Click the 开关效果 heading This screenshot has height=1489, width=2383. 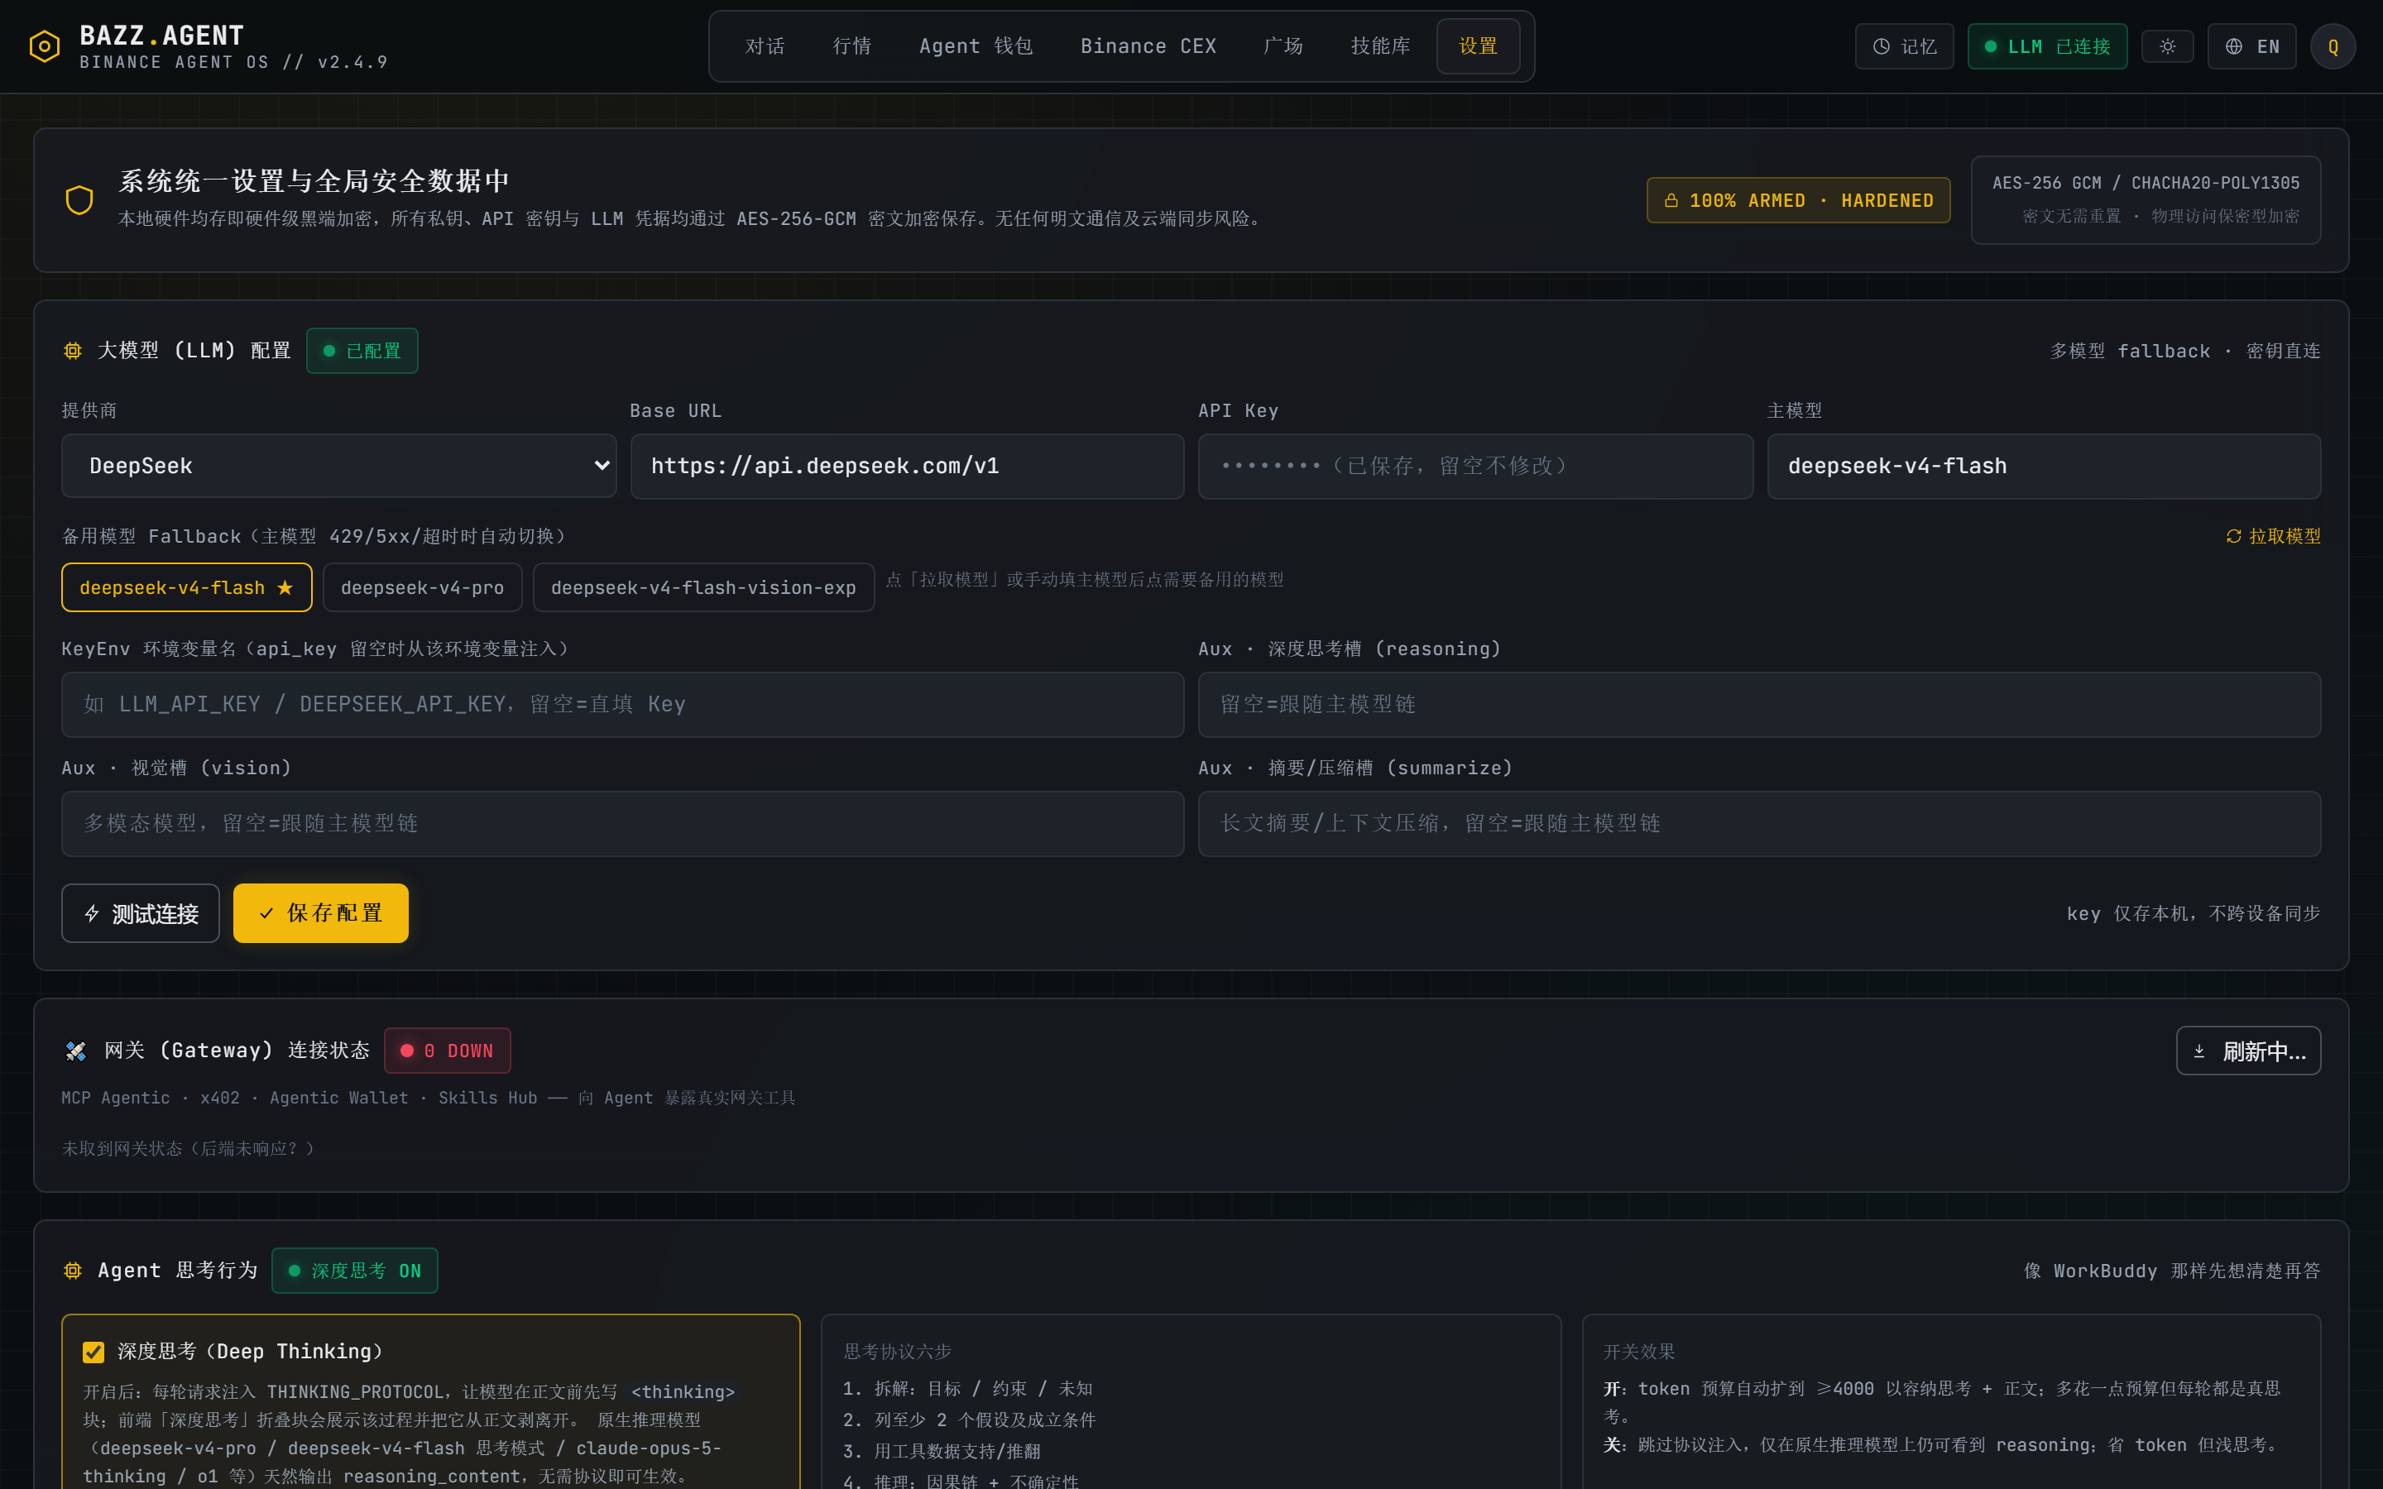click(1638, 1351)
